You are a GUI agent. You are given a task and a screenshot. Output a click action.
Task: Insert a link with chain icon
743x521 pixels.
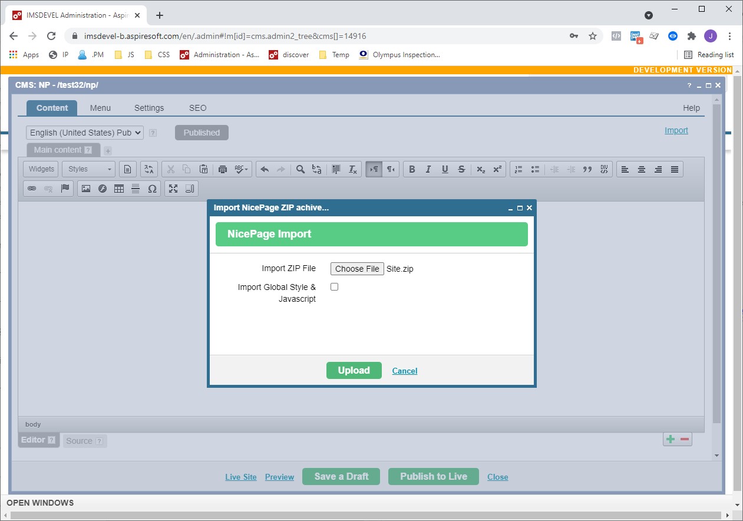pyautogui.click(x=32, y=189)
